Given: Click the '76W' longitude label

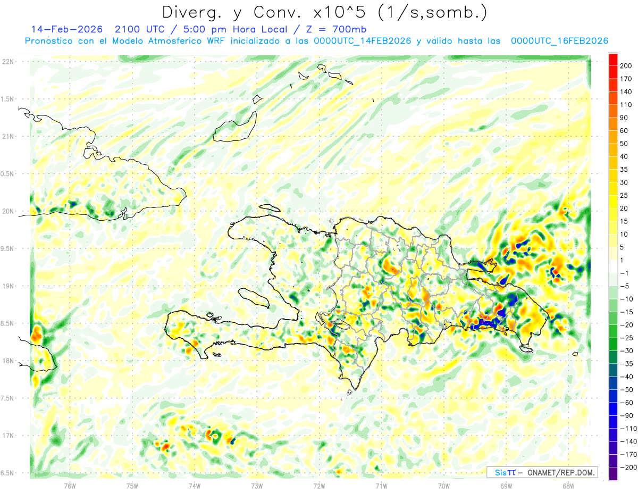Looking at the screenshot, I should (70, 486).
